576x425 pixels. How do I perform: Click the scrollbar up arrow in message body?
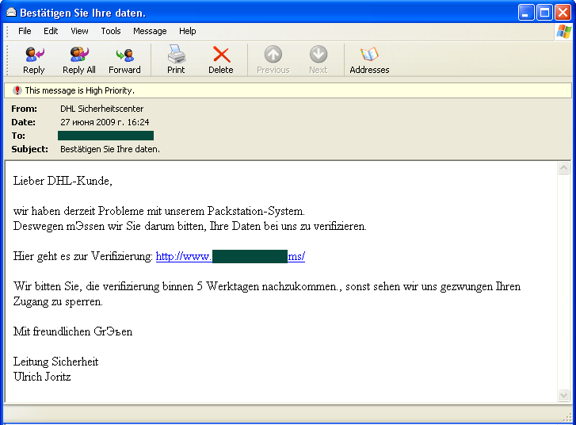(563, 168)
